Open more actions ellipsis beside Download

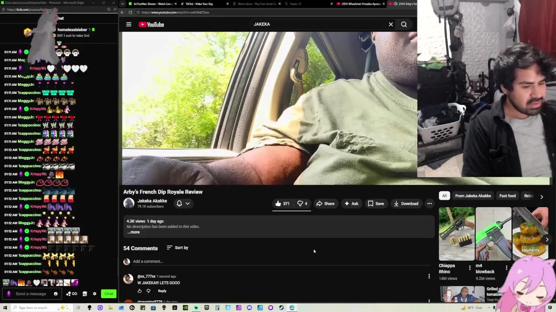pos(429,203)
